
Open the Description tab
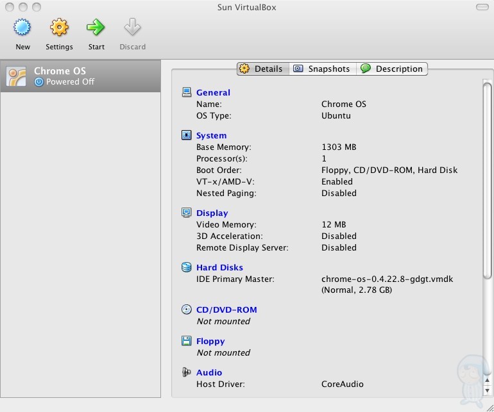[x=393, y=69]
